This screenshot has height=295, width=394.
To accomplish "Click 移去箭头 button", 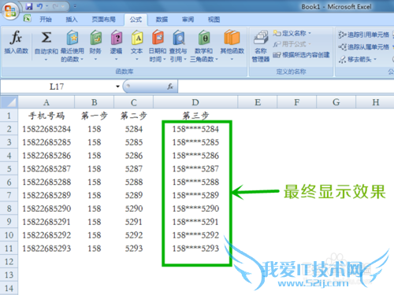I will [355, 60].
